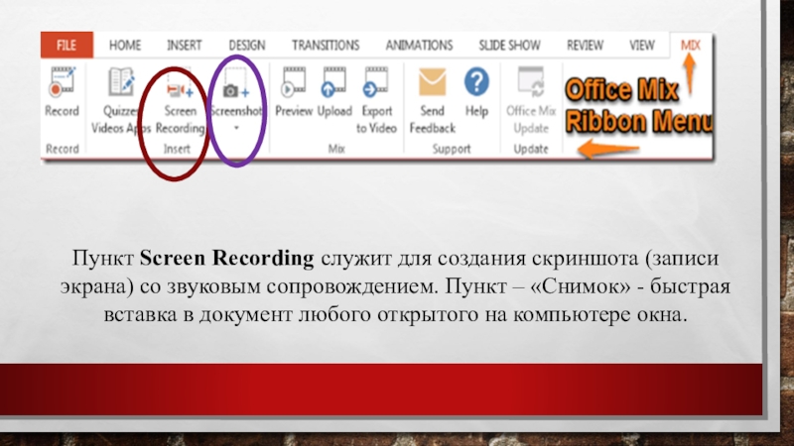The width and height of the screenshot is (794, 446).
Task: Select the REVIEW tab
Action: (585, 46)
